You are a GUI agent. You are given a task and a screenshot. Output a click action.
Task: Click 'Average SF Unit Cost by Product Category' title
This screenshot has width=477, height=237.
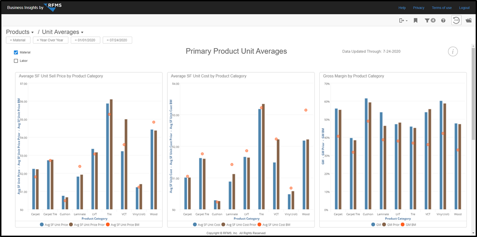[209, 76]
